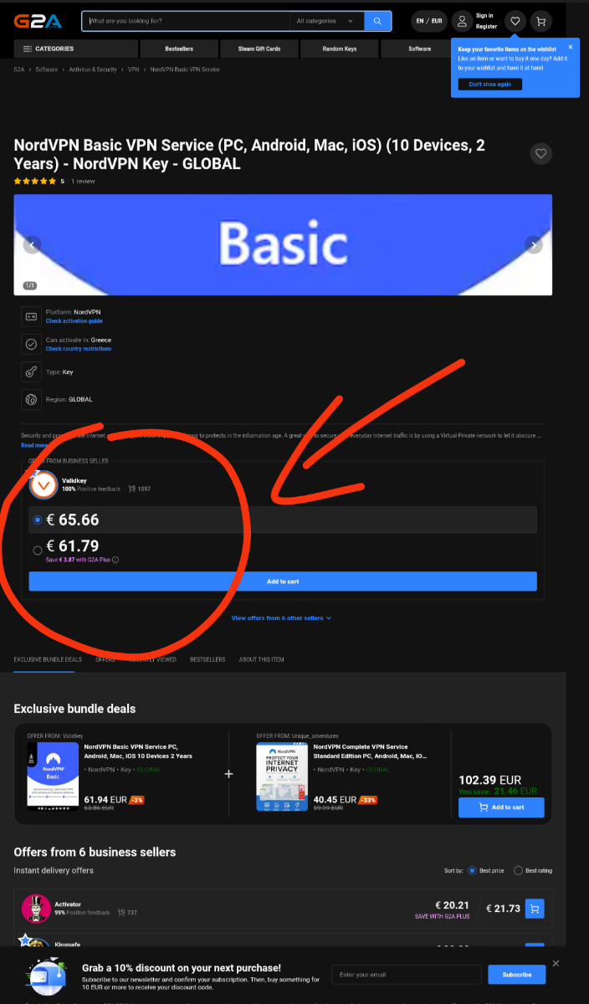Open the user account icon
This screenshot has height=1004, width=589.
(x=462, y=21)
